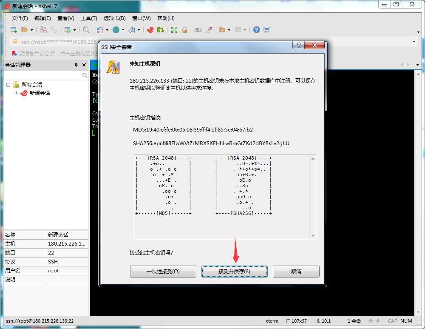Open dropdown arrow beside font icon
This screenshot has height=329, width=425.
coord(139,30)
